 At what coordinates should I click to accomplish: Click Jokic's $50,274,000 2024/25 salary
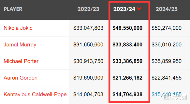[166, 28]
